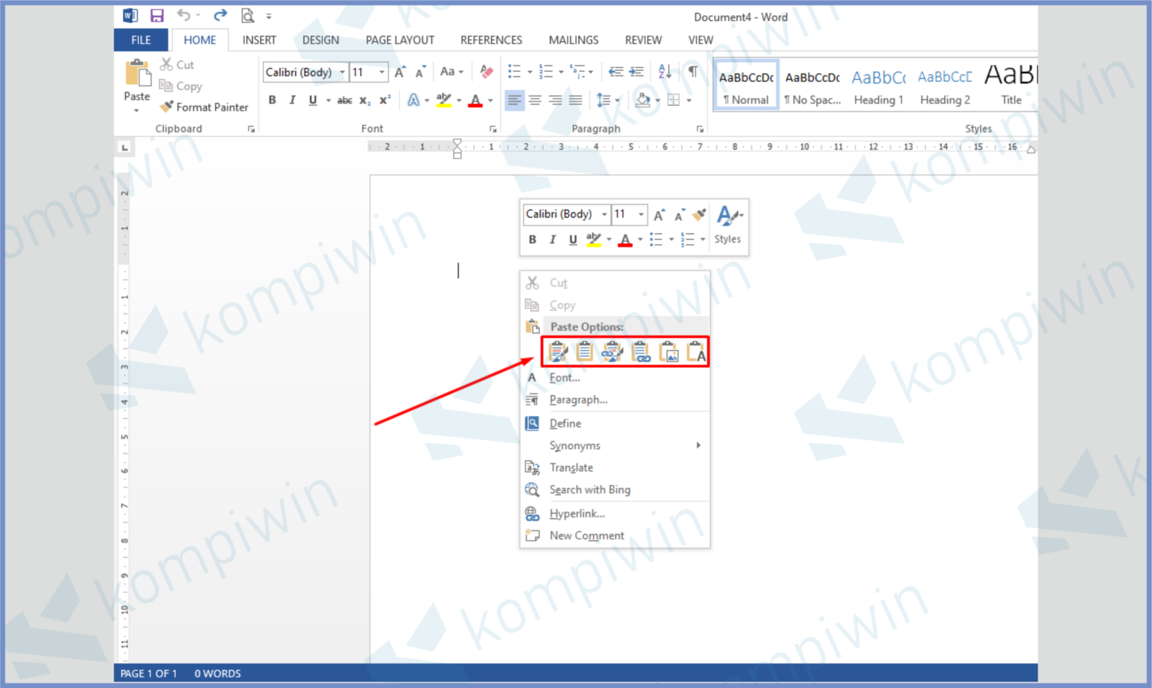1152x688 pixels.
Task: Click the Format Painter tool
Action: point(204,107)
